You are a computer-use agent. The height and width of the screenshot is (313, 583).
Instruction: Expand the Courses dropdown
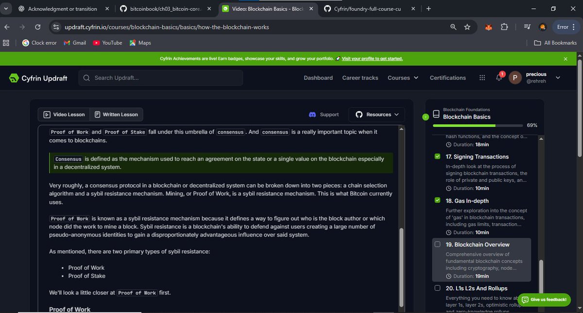coord(403,78)
